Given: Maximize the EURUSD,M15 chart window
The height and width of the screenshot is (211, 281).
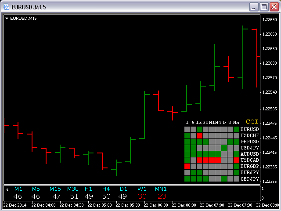Looking at the screenshot, I should click(264, 7).
